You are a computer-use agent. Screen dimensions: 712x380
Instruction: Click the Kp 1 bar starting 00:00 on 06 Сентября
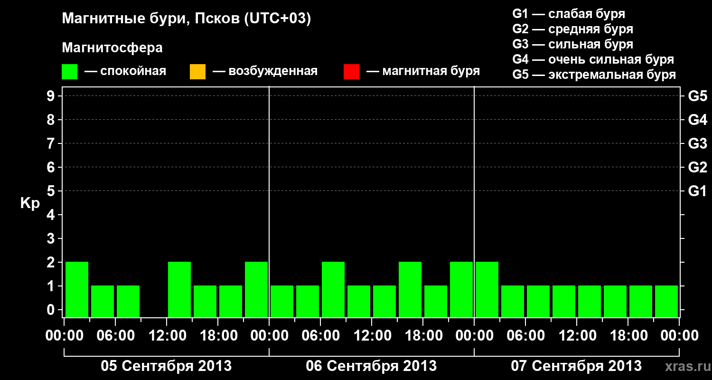(x=282, y=301)
